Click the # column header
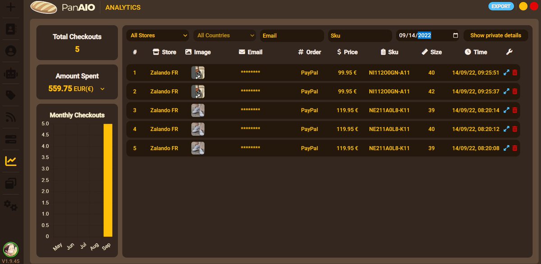The height and width of the screenshot is (264, 541). tap(135, 52)
